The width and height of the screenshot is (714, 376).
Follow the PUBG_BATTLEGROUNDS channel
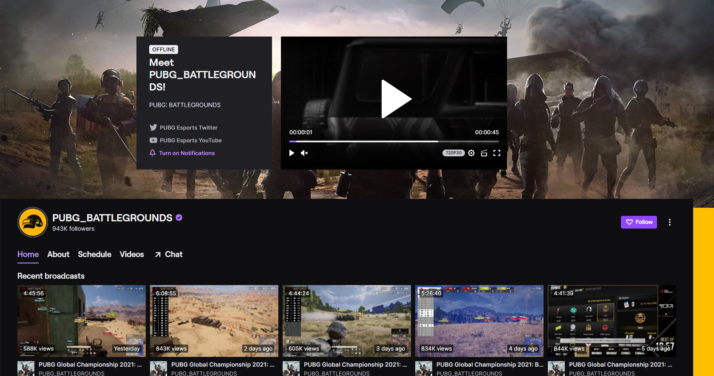pos(639,222)
